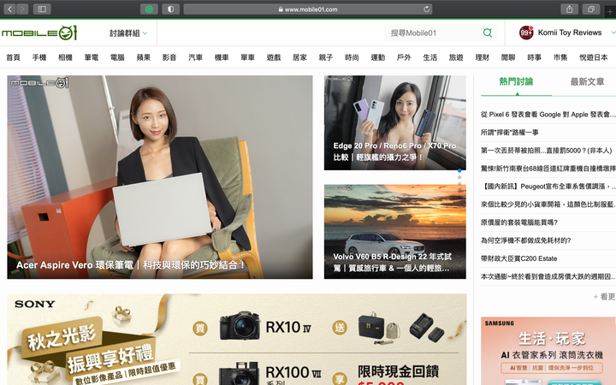Open the Pixel 6 發表會 discussion
Viewport: 616px width, 385px height.
[x=548, y=115]
